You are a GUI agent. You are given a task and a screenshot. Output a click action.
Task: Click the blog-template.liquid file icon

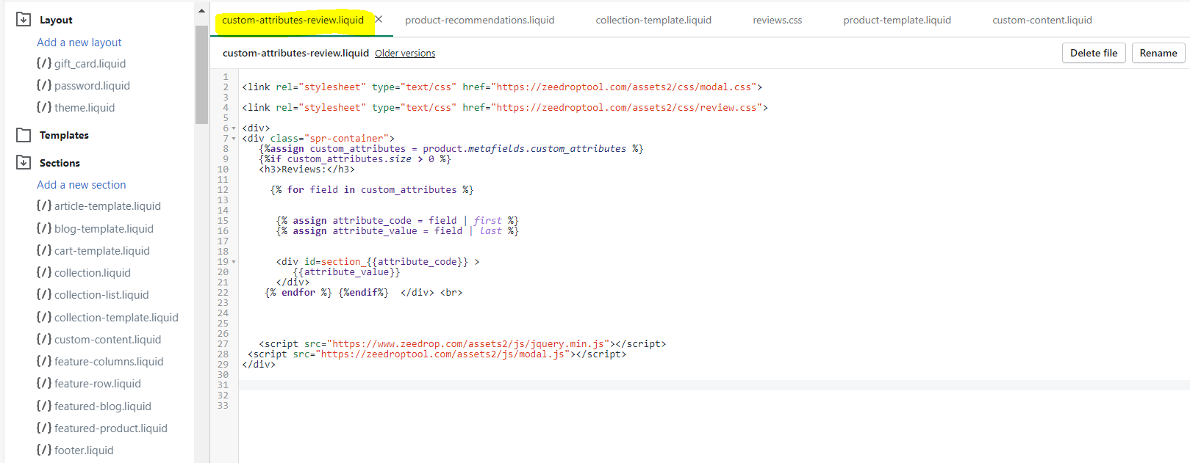[x=44, y=228]
